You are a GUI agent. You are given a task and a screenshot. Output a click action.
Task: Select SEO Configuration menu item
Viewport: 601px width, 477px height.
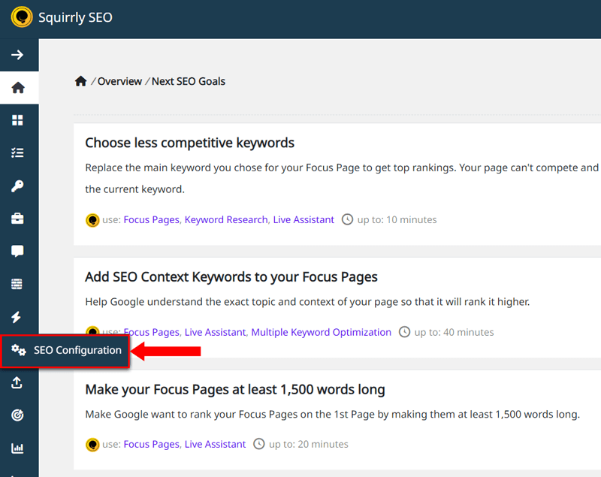click(65, 351)
